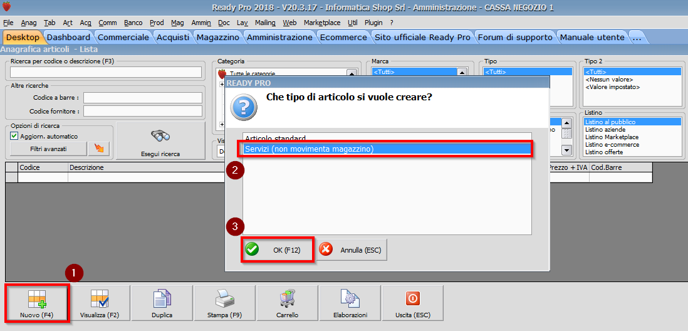Switch to the Dashboard tab
This screenshot has height=331, width=688.
(68, 38)
